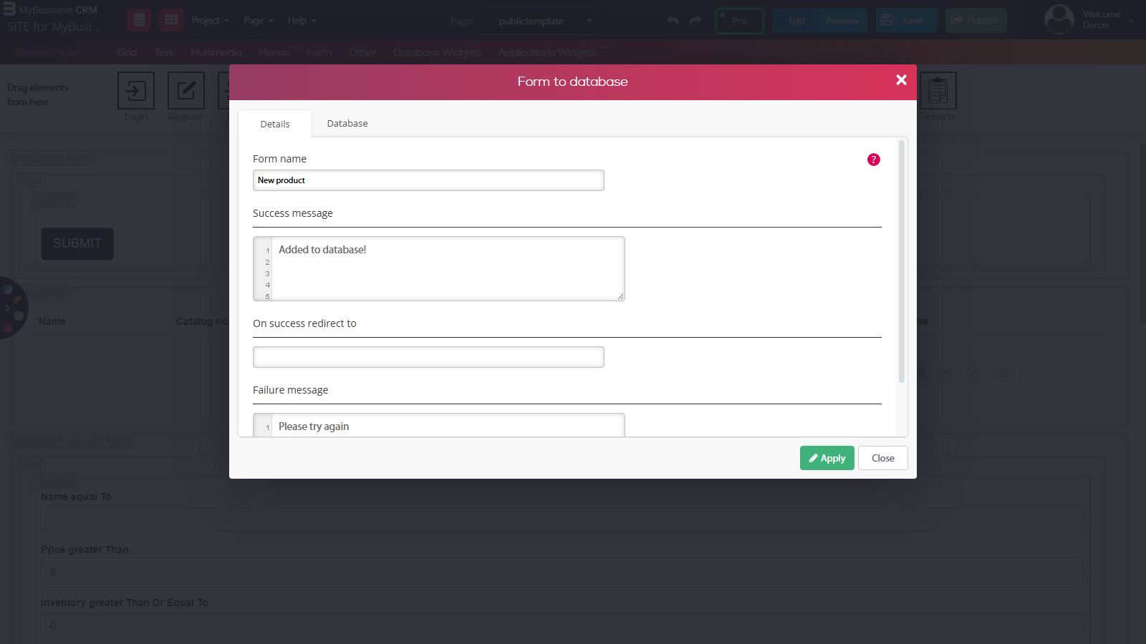The image size is (1146, 644).
Task: Open the user avatar icon
Action: point(1059,20)
